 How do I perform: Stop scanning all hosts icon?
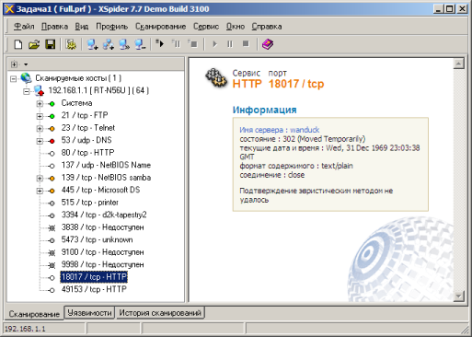tap(192, 44)
